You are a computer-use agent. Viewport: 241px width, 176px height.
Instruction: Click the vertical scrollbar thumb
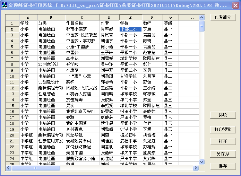click(202, 26)
